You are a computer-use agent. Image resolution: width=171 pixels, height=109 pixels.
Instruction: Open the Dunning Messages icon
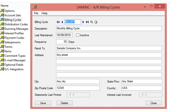(2, 29)
